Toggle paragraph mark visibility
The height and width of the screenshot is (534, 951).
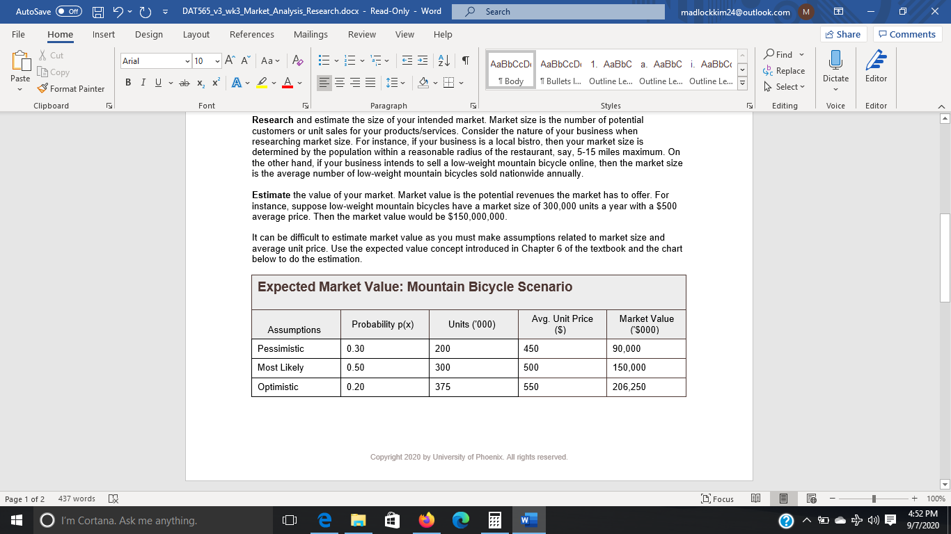coord(464,60)
